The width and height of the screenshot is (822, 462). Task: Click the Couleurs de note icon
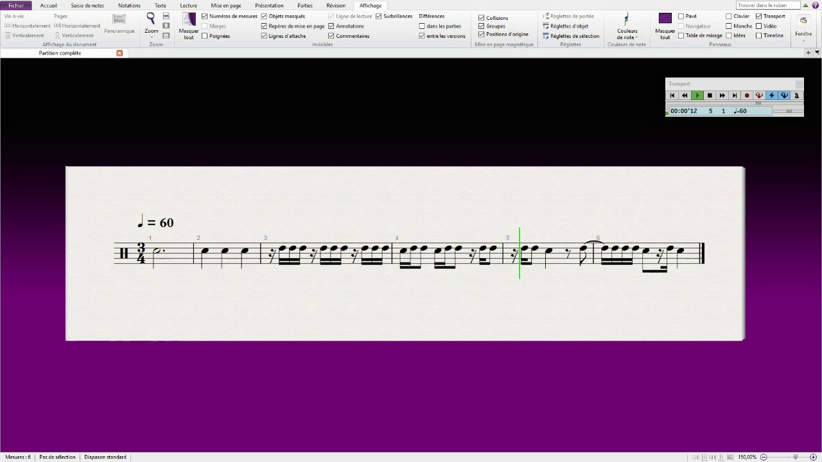tap(627, 19)
